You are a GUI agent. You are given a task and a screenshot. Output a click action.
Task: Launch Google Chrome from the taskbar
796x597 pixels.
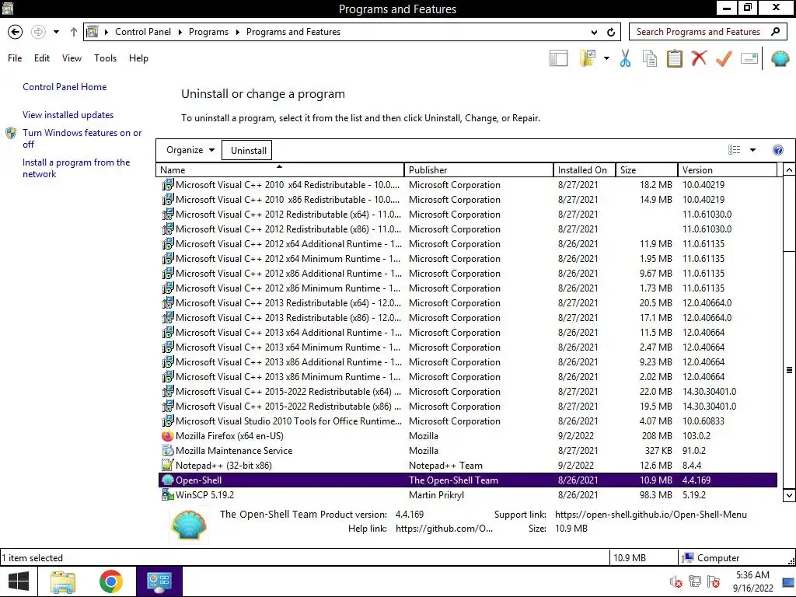(x=110, y=581)
